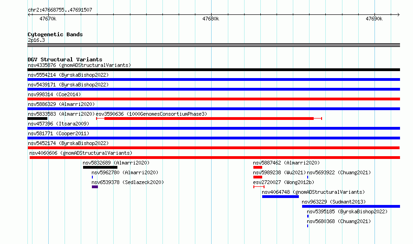Click the DGV Structural Variants track title
Viewport: 413px width, 244px height.
point(65,59)
